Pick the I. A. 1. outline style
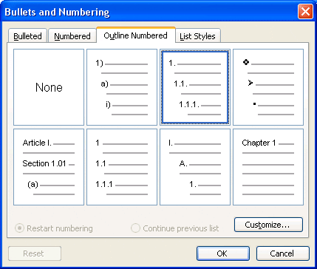 coord(195,167)
